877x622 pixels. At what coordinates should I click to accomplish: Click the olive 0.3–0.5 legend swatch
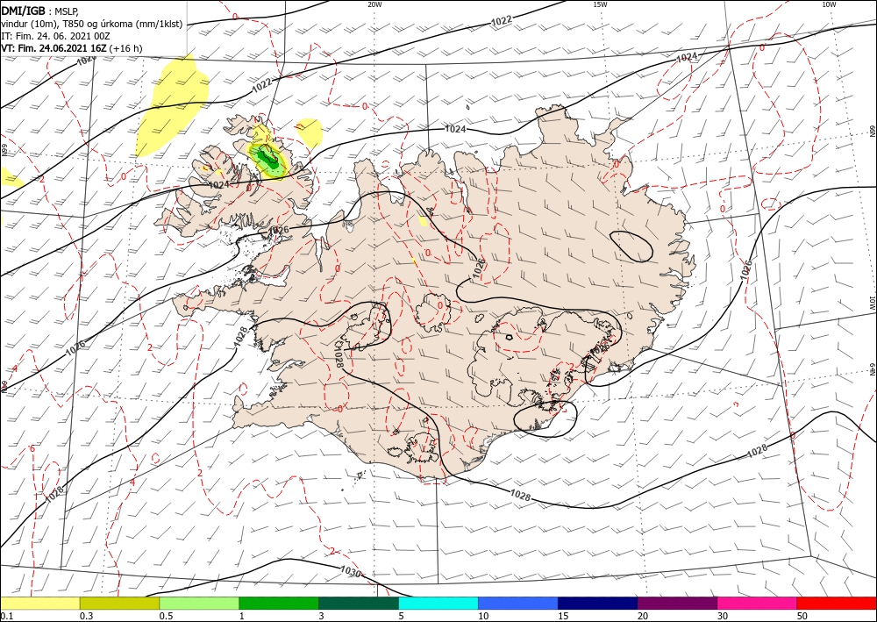[119, 603]
